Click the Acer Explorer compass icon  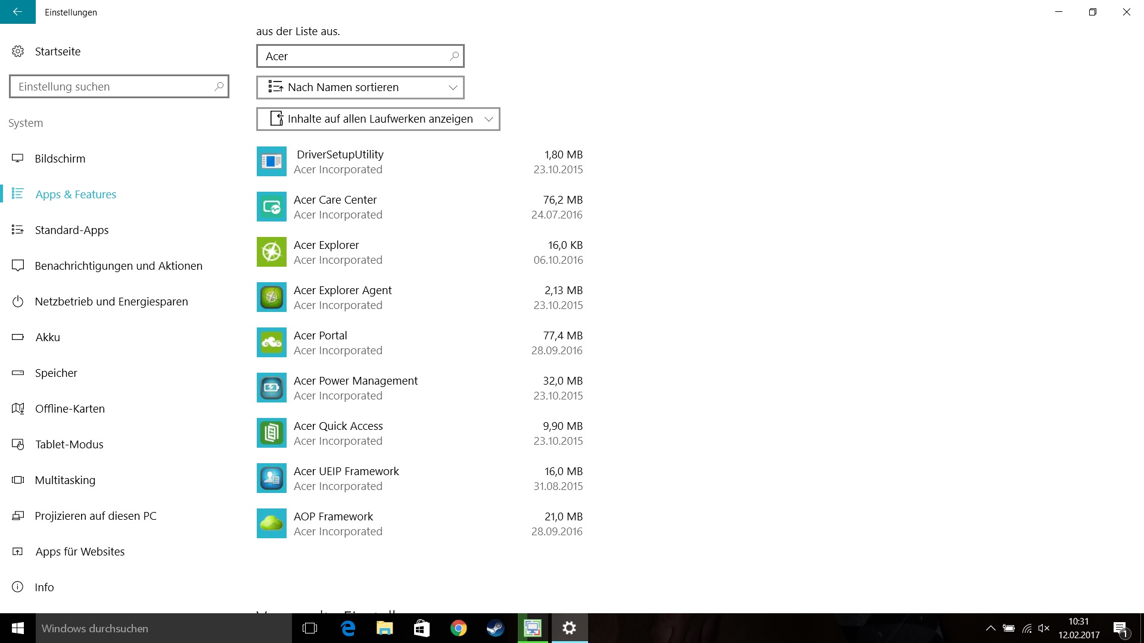[x=271, y=252]
